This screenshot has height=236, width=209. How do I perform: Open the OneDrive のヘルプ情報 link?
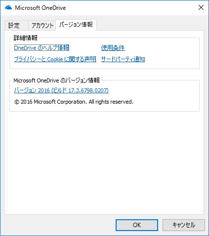[x=42, y=48]
